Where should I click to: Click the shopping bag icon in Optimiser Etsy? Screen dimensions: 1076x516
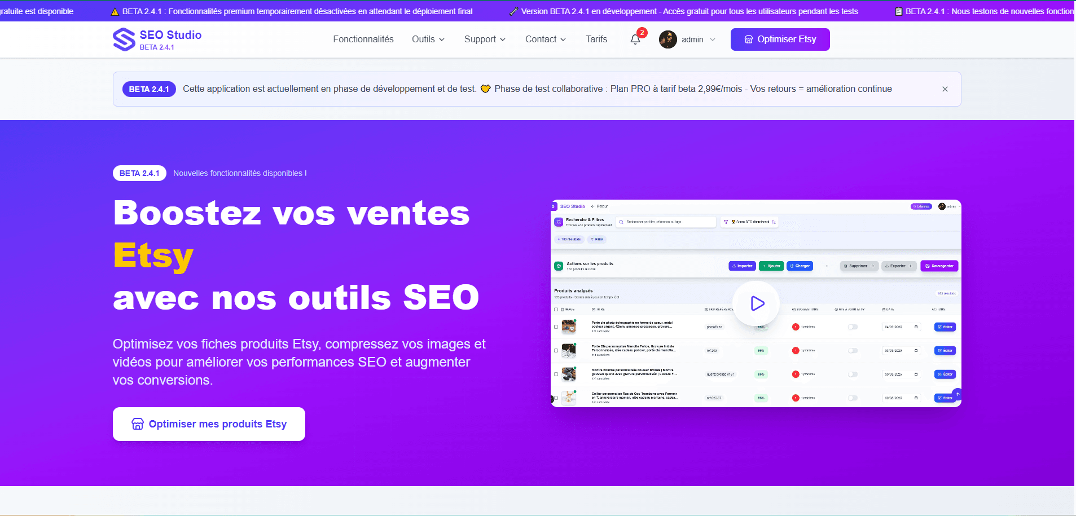pyautogui.click(x=749, y=39)
